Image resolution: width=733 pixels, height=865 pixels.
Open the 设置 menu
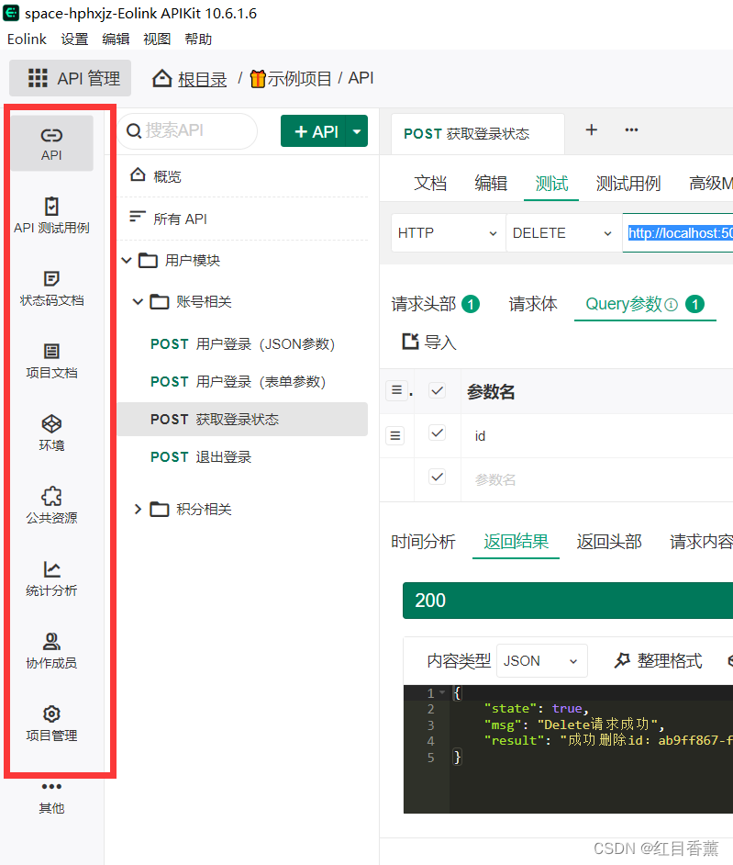74,39
